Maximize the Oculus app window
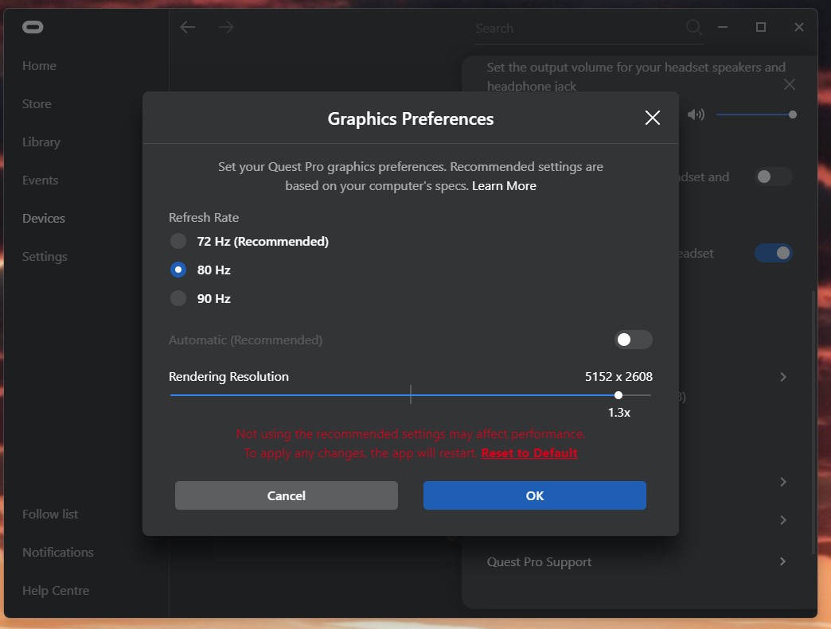 point(760,27)
